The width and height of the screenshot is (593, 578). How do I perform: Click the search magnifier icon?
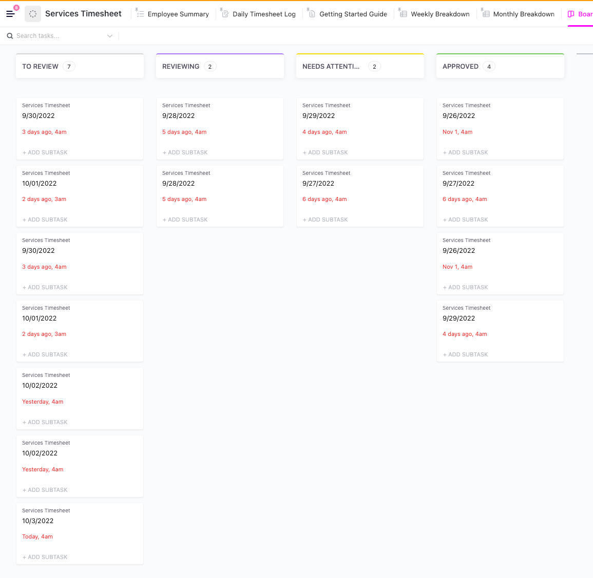point(10,36)
